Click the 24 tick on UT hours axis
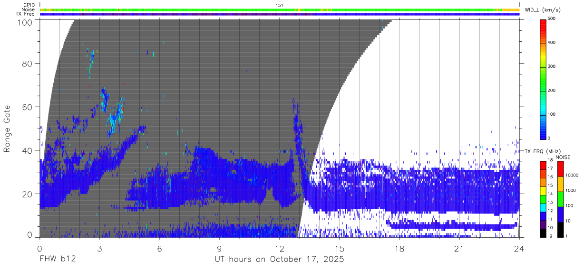Viewport: 584px width, 269px height. [x=519, y=248]
